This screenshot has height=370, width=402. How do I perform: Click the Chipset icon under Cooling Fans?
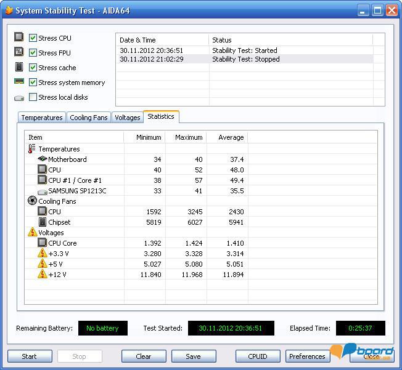coord(42,222)
